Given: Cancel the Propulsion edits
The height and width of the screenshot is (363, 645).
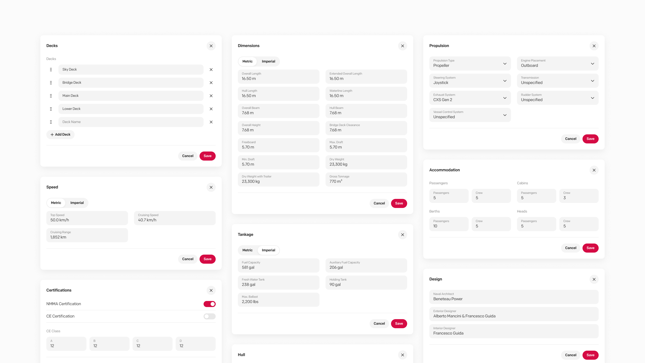Looking at the screenshot, I should [570, 139].
